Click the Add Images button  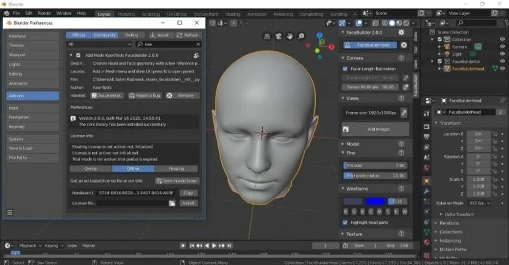(375, 129)
